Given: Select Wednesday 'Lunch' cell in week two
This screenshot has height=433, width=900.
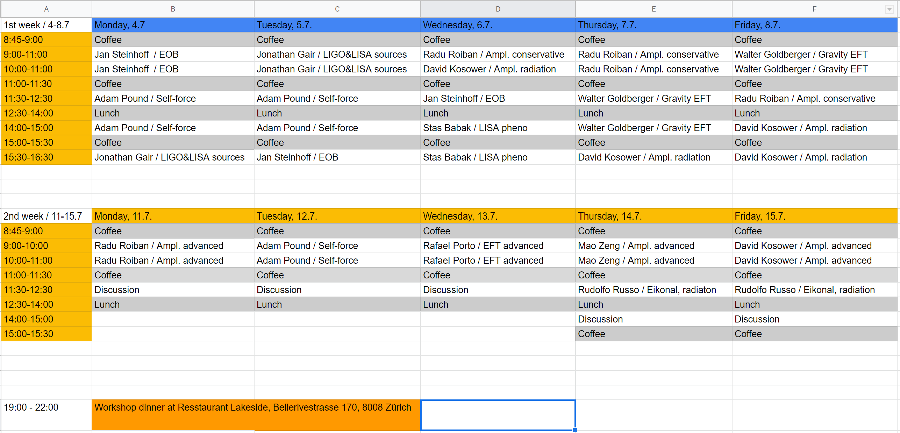Looking at the screenshot, I should click(x=498, y=305).
